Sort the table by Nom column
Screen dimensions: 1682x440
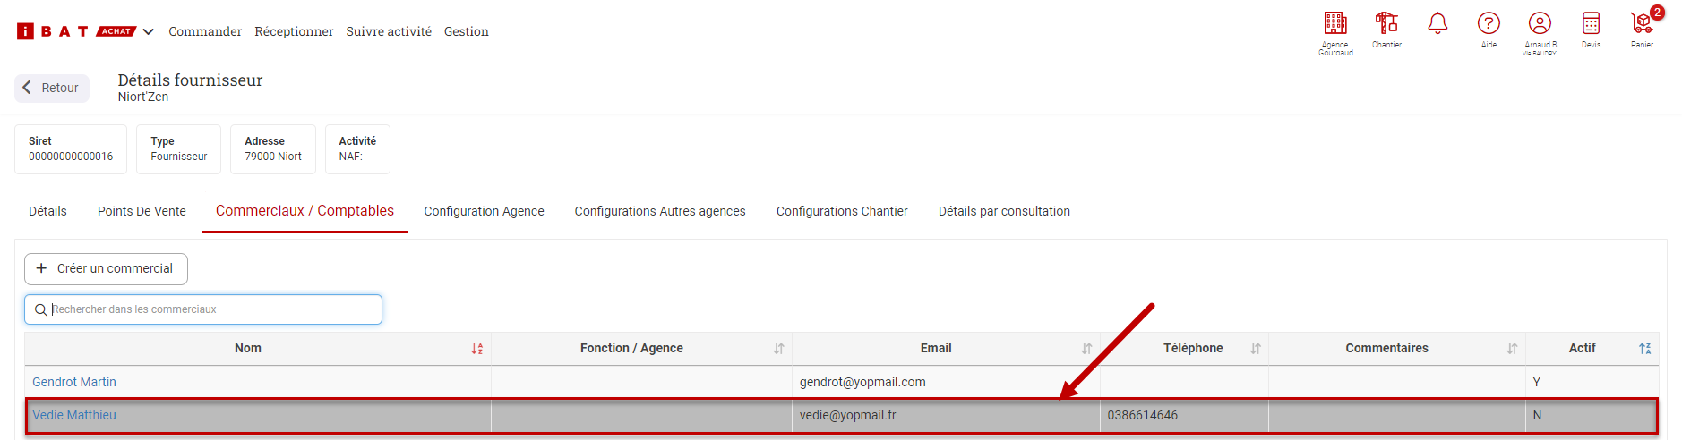click(476, 349)
